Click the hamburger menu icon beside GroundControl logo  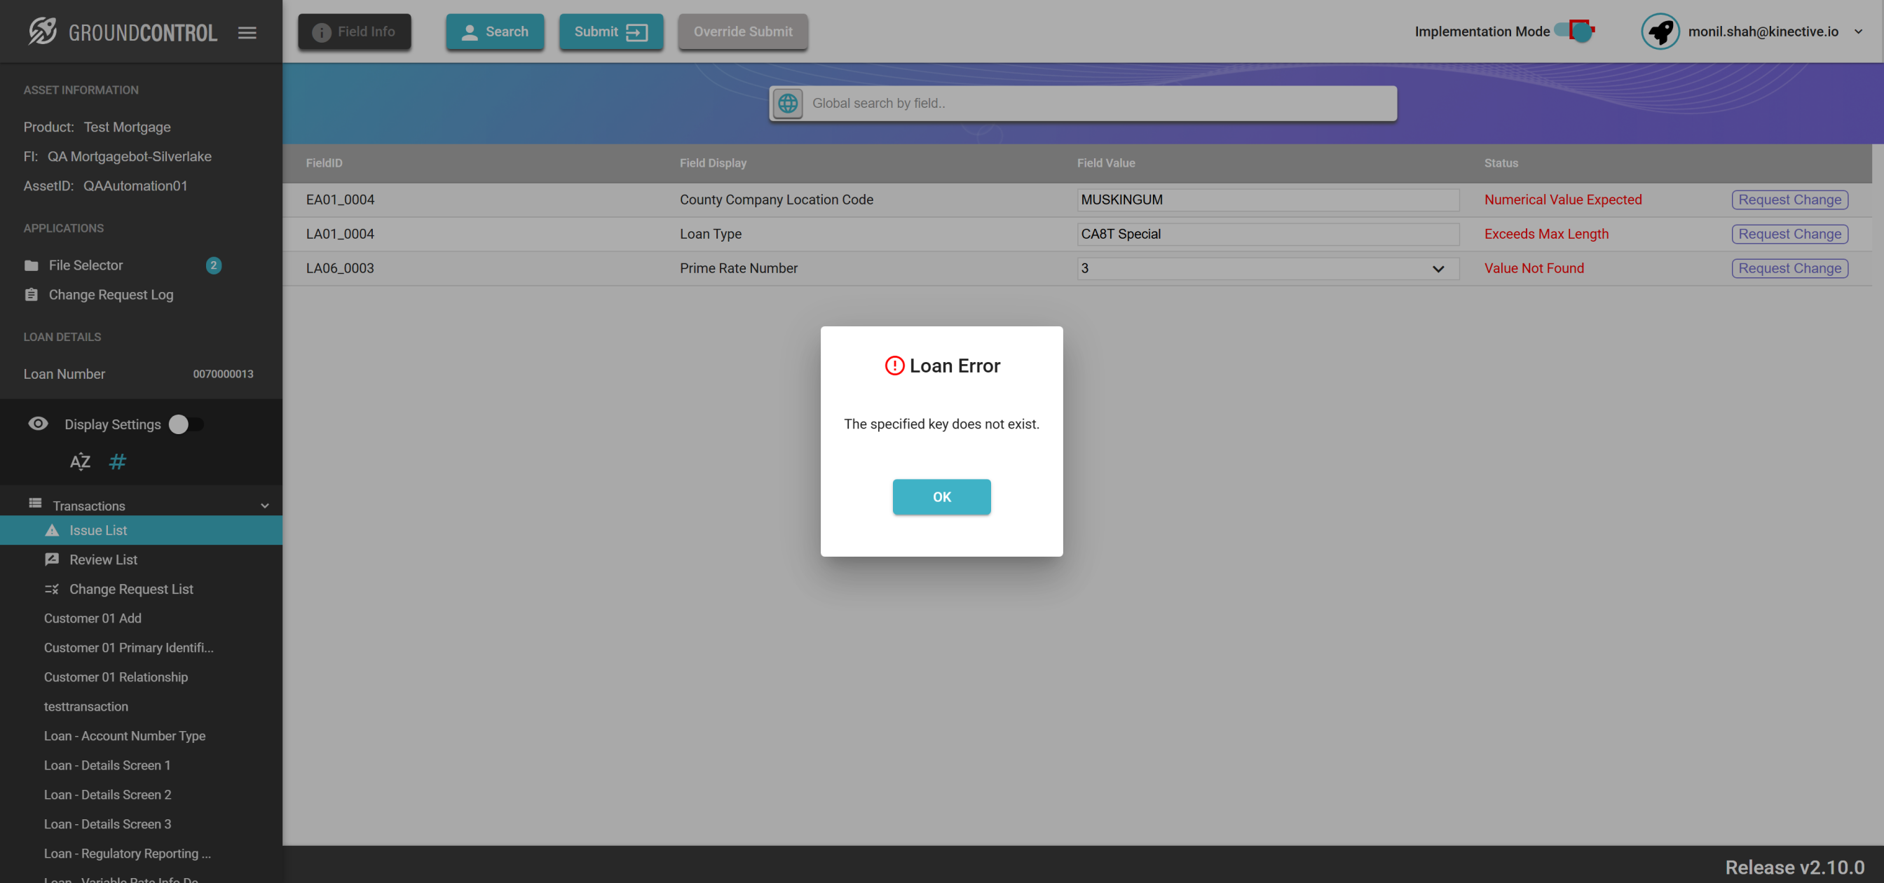(247, 32)
